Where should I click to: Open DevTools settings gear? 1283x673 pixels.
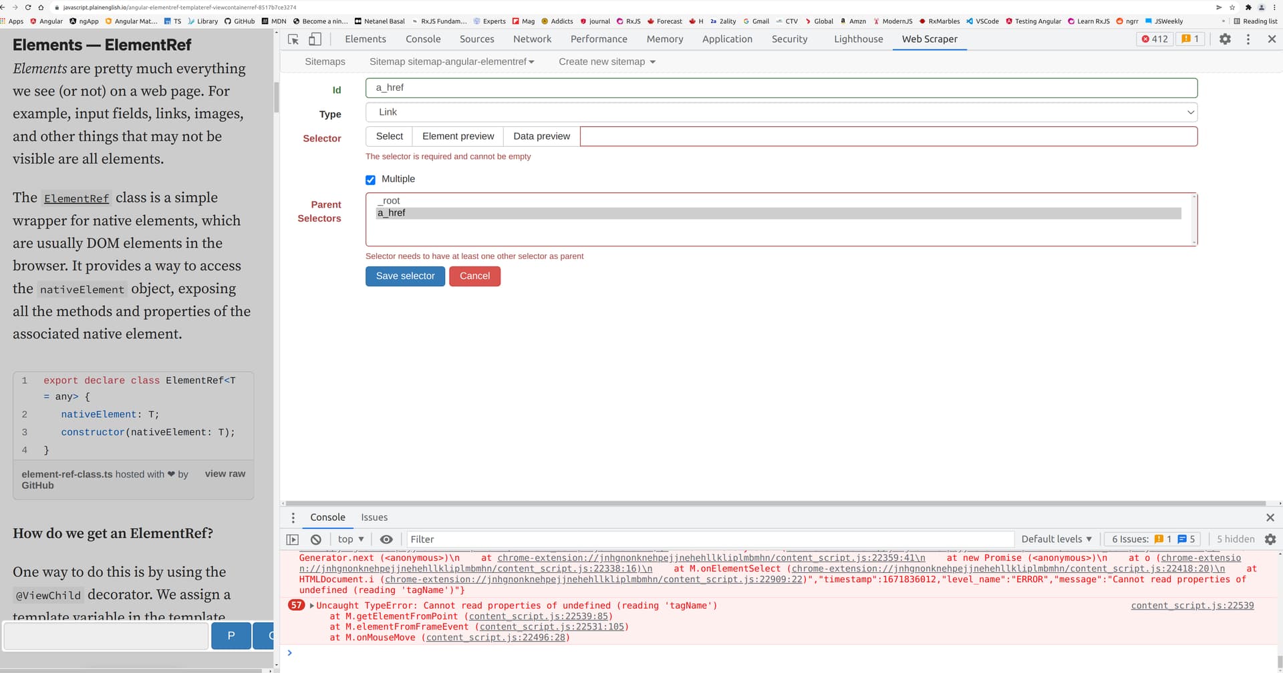[1225, 39]
